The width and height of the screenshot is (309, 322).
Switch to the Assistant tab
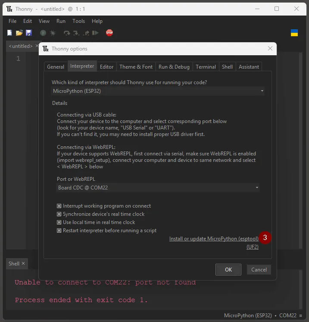coord(249,67)
